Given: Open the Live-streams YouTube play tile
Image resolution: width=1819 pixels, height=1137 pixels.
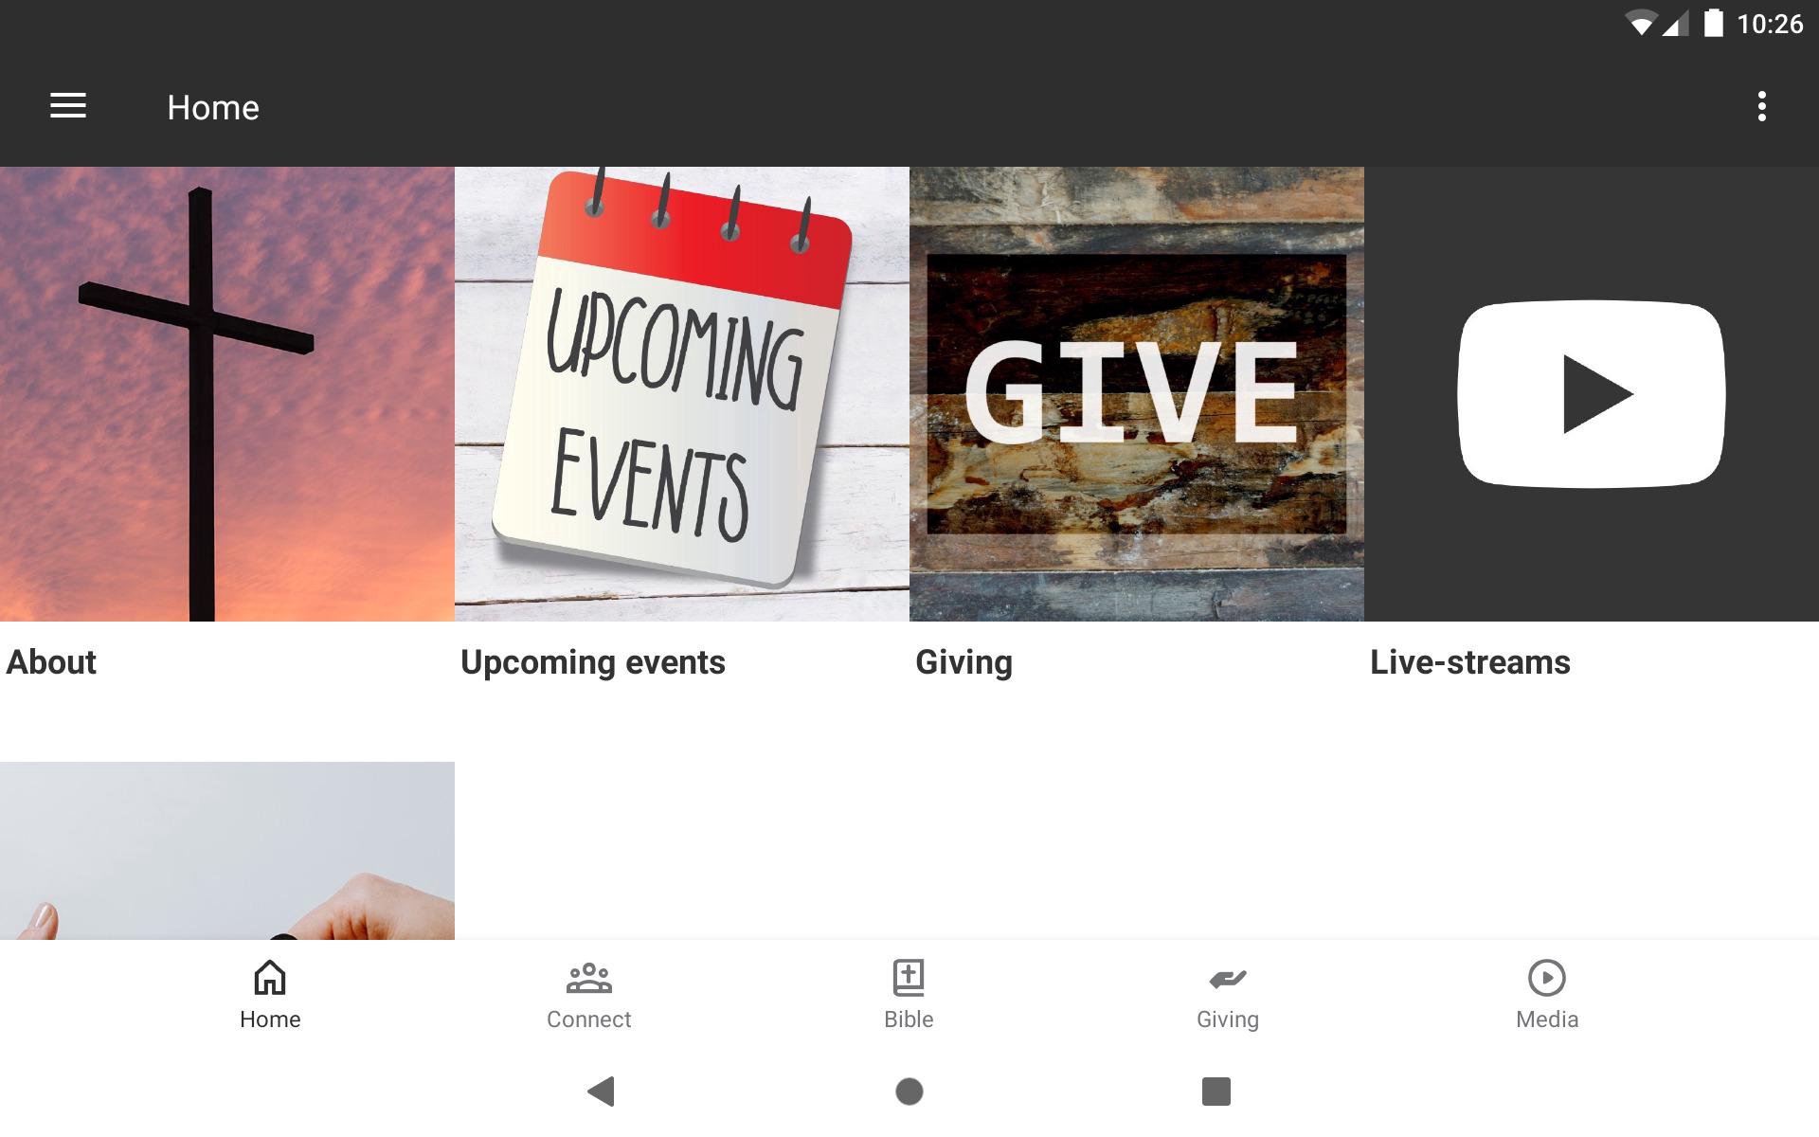Looking at the screenshot, I should 1592,394.
